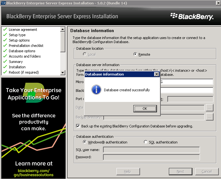
Task: Select the Remote database location radio button
Action: [x=135, y=54]
